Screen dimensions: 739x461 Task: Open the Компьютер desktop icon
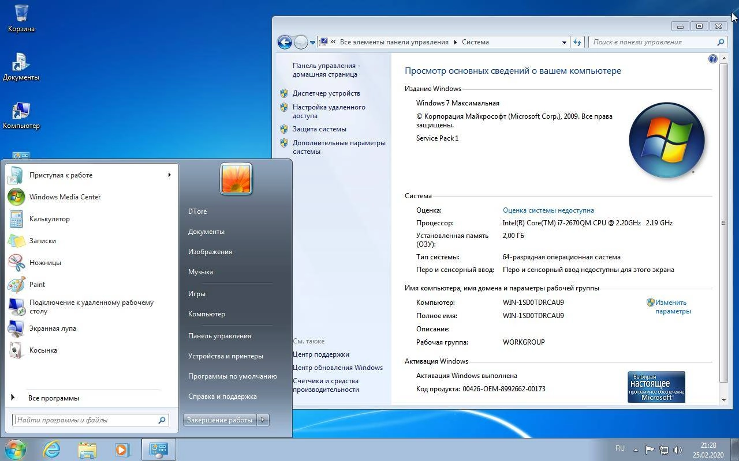21,115
